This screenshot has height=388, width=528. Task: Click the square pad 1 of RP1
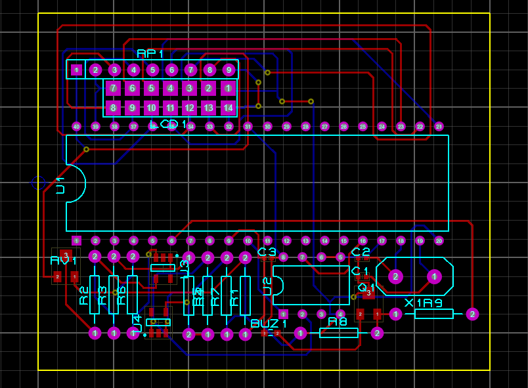[76, 70]
